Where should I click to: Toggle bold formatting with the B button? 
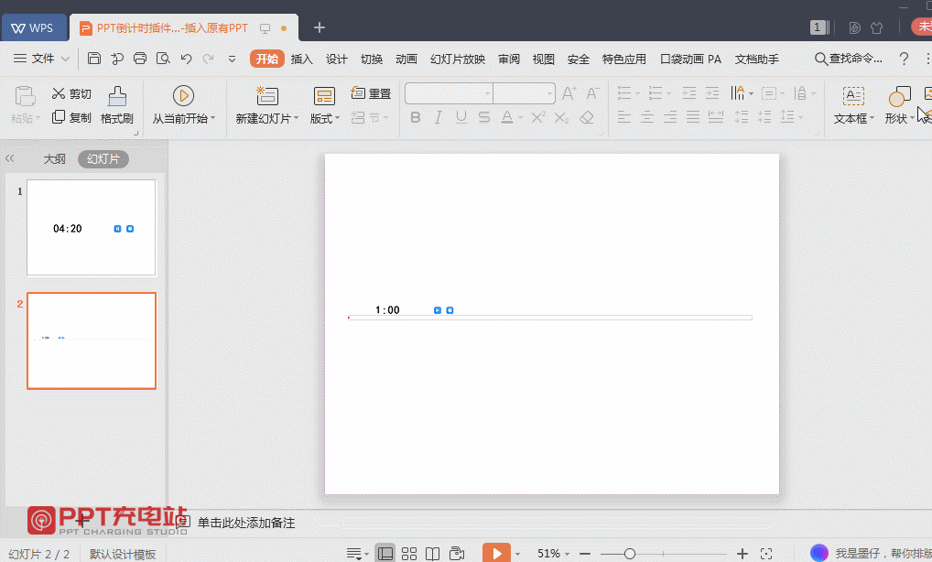(x=415, y=117)
